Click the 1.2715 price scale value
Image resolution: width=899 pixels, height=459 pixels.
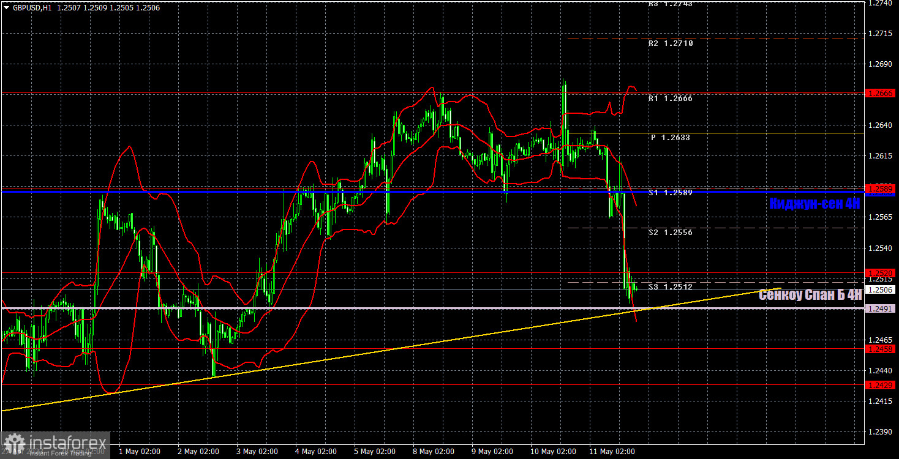pyautogui.click(x=880, y=34)
